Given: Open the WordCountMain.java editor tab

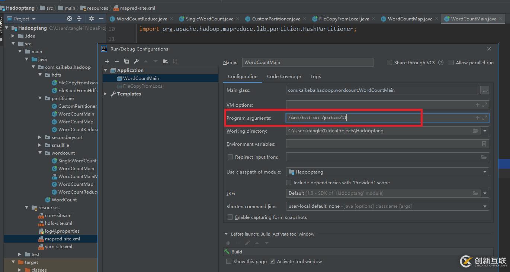Looking at the screenshot, I should click(474, 19).
